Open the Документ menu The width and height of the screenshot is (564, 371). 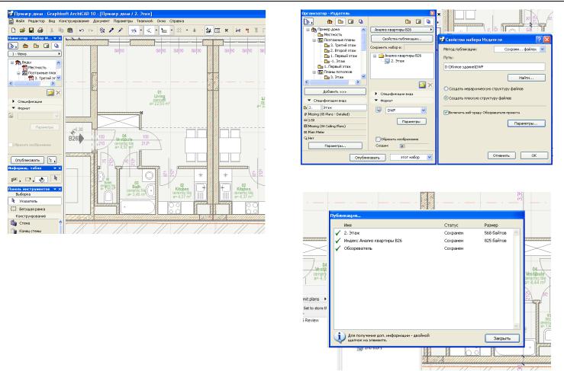click(101, 21)
